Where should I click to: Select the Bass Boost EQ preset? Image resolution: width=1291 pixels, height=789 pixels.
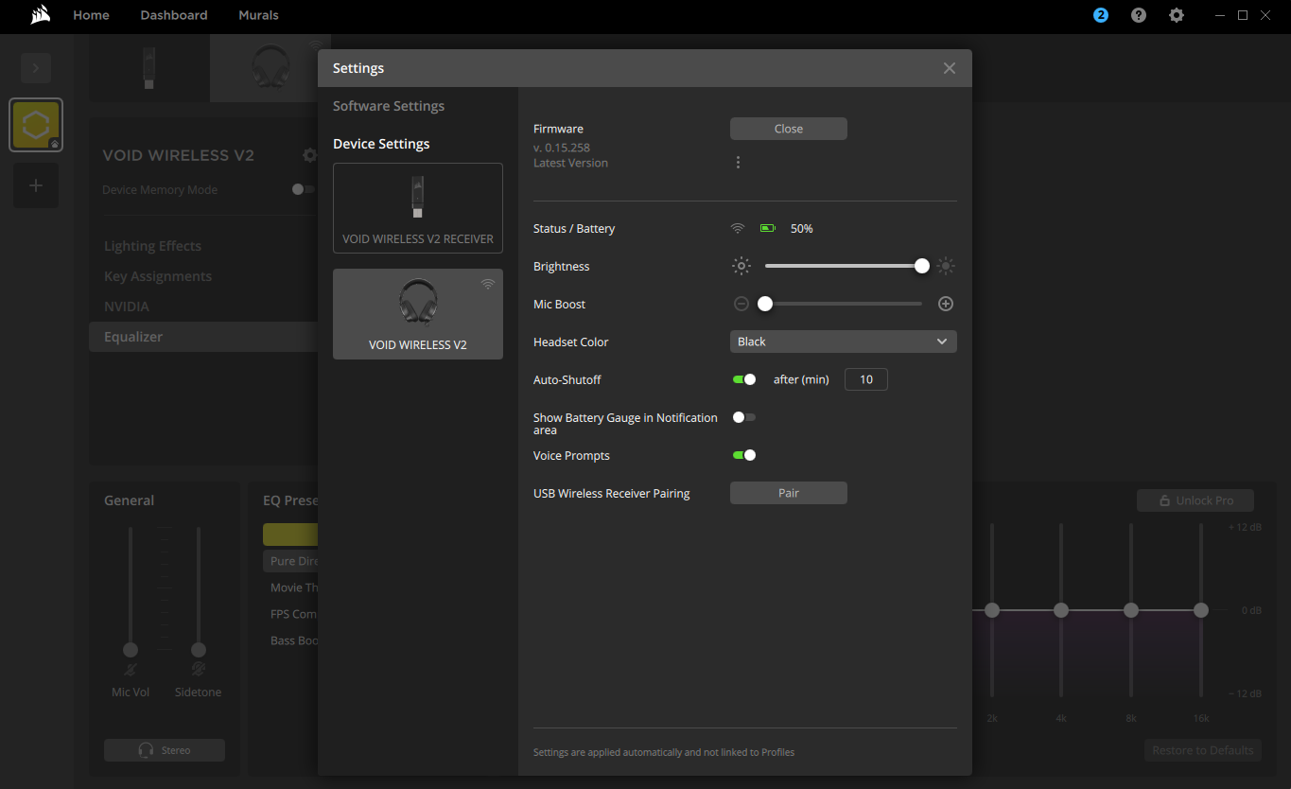click(x=290, y=640)
